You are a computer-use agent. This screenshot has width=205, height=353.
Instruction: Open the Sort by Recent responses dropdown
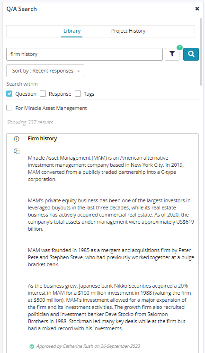click(45, 71)
